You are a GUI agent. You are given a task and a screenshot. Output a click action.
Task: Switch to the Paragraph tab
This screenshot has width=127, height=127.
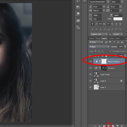tap(98, 38)
